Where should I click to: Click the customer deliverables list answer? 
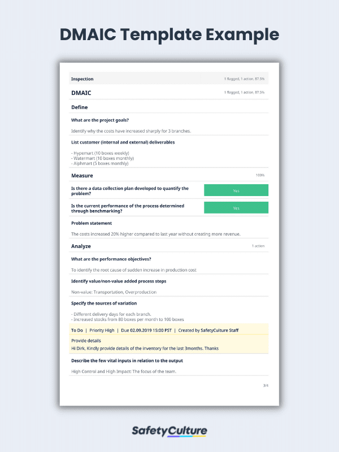[102, 158]
